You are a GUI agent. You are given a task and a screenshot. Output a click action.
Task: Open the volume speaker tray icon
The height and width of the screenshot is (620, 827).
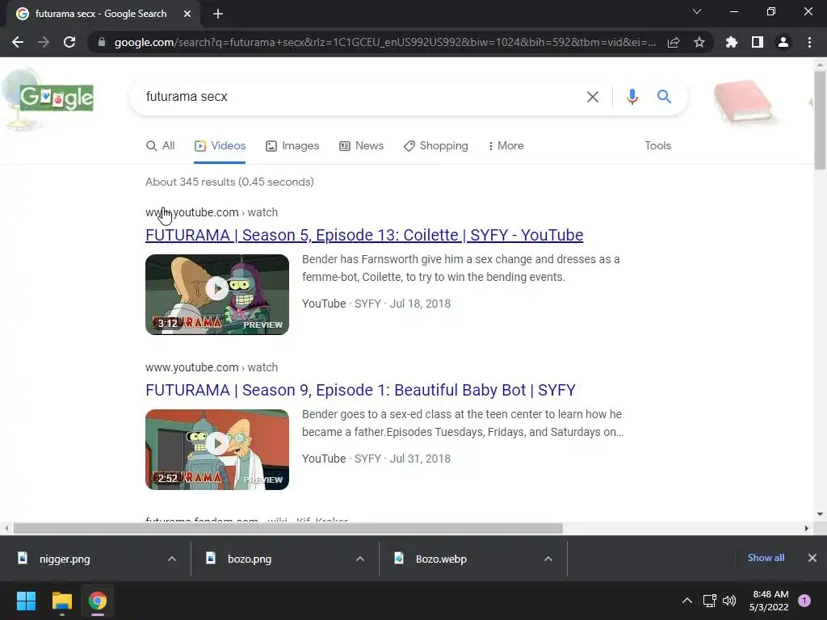729,601
